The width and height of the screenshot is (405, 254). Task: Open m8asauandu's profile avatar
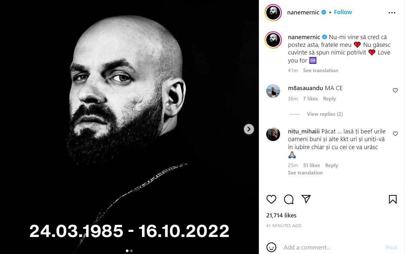(273, 91)
